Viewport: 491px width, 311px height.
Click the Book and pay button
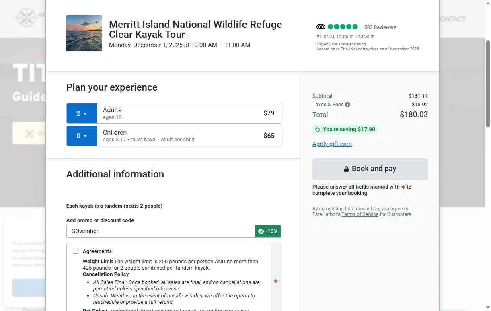click(x=370, y=169)
